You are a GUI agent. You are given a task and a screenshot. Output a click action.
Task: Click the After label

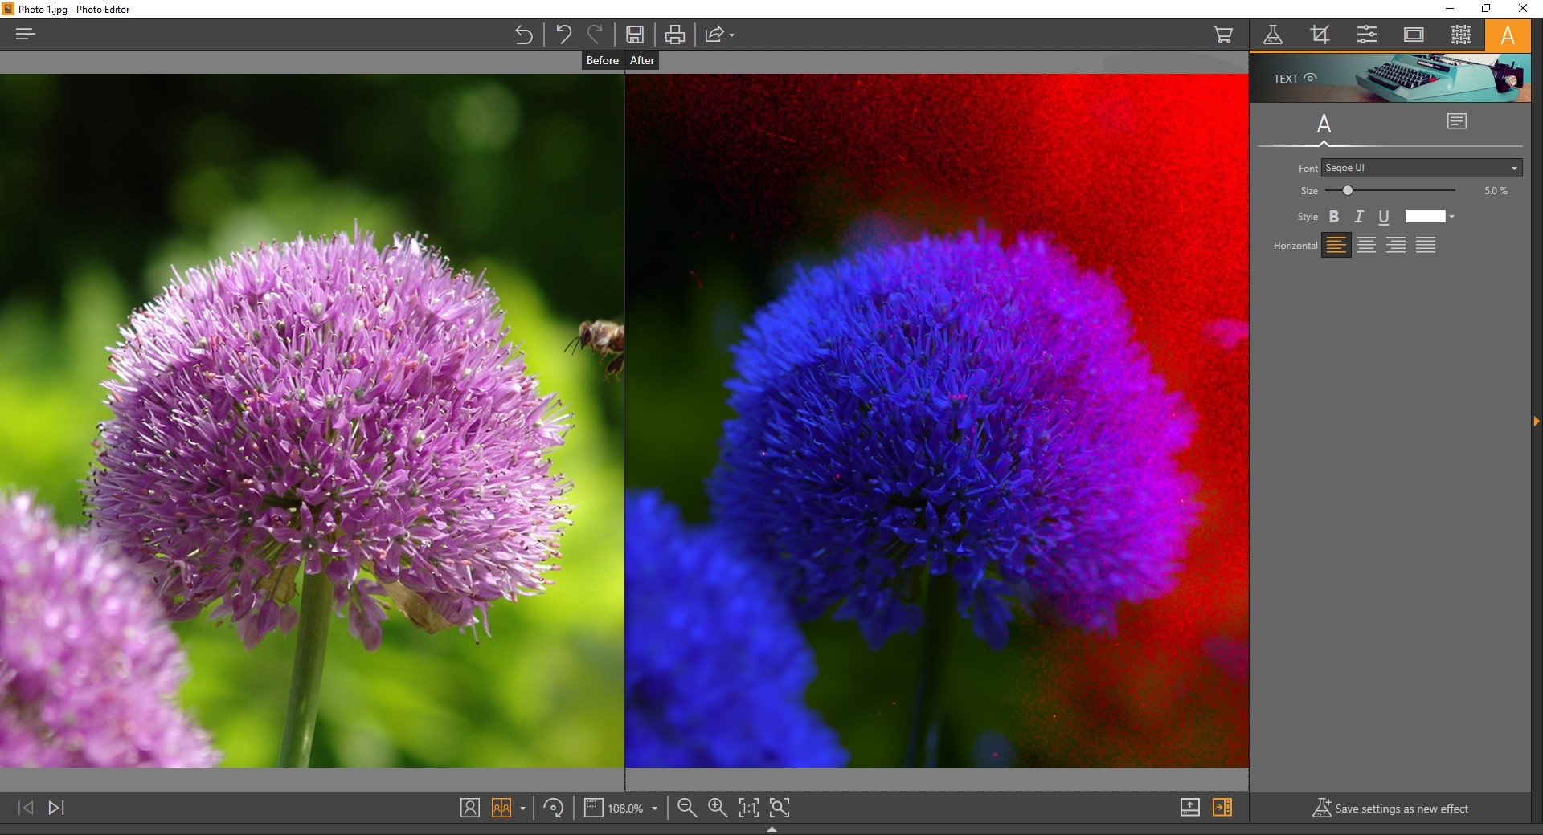[642, 60]
